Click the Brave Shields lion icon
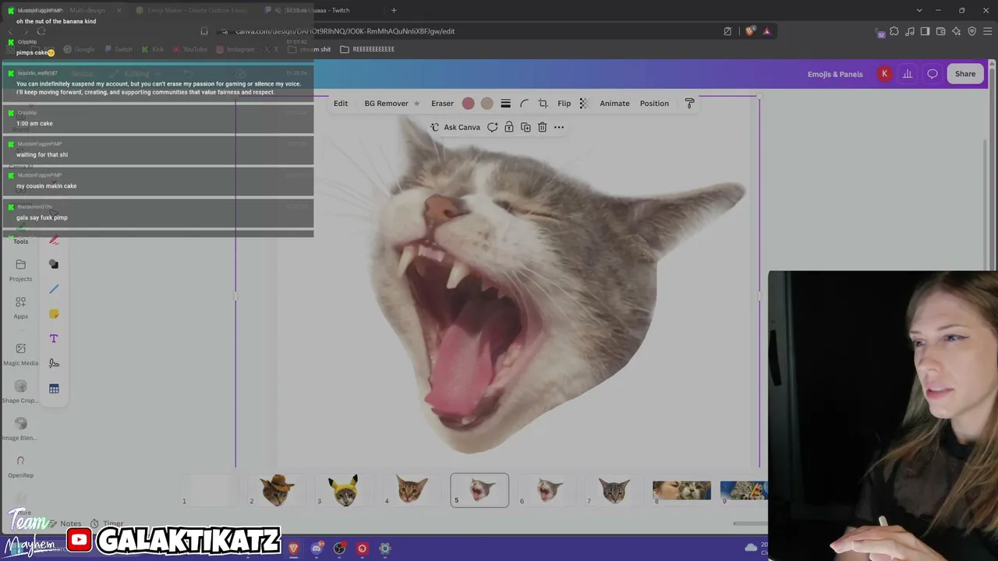The image size is (998, 561). click(750, 31)
